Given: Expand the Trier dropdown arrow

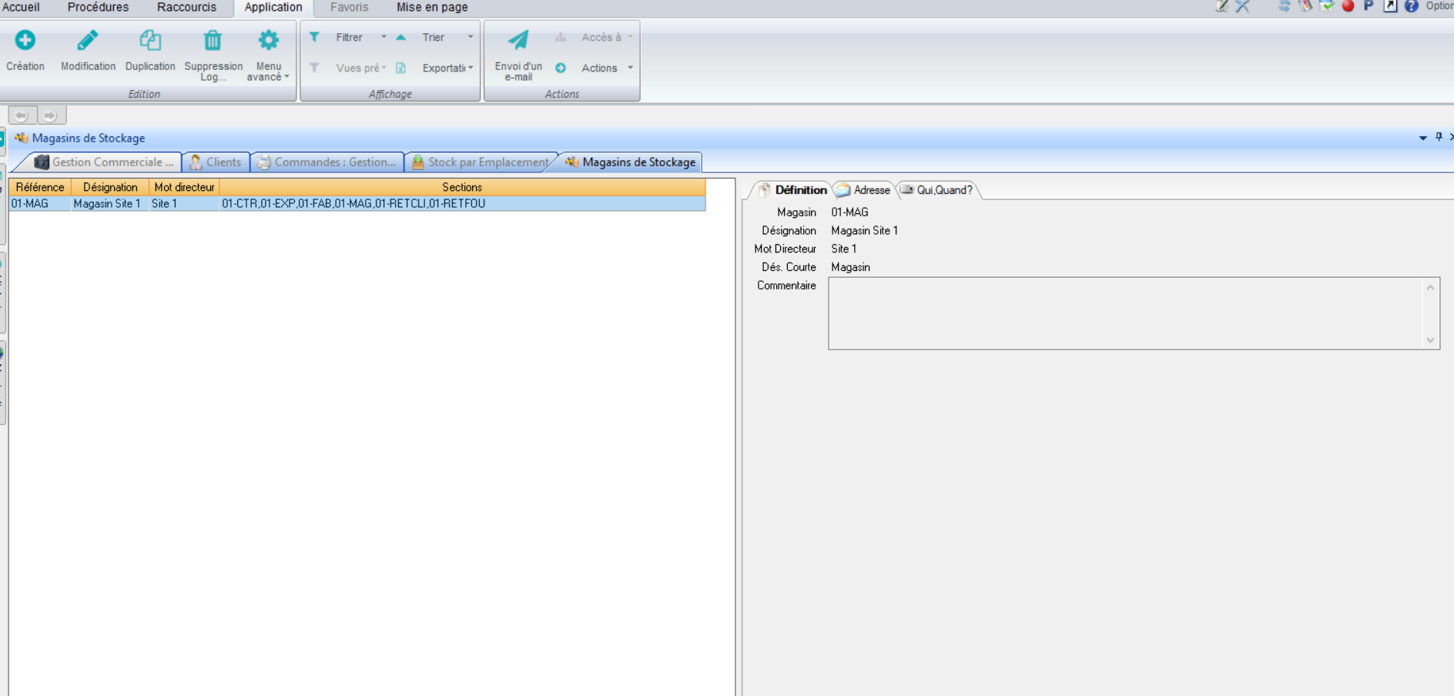Looking at the screenshot, I should coord(471,37).
